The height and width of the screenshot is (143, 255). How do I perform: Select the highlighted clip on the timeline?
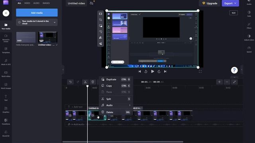[97, 115]
